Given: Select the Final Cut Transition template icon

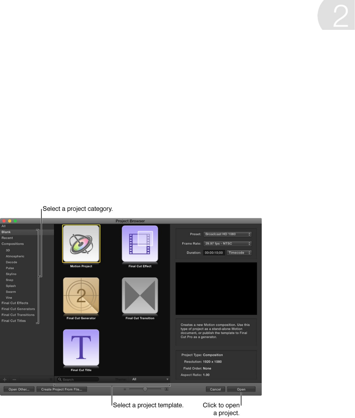Looking at the screenshot, I should [x=140, y=296].
